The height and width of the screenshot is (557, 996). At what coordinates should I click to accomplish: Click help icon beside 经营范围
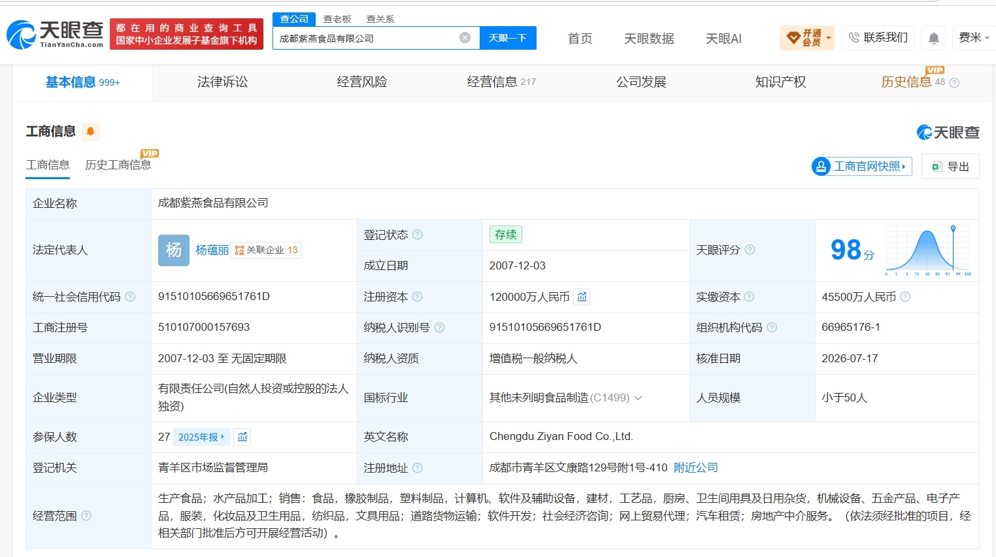coord(86,516)
